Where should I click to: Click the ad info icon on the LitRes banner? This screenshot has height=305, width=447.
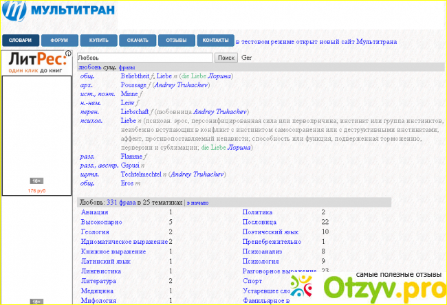point(68,54)
